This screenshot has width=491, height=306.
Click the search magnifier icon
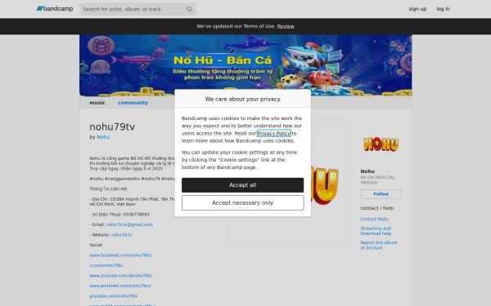click(x=189, y=9)
